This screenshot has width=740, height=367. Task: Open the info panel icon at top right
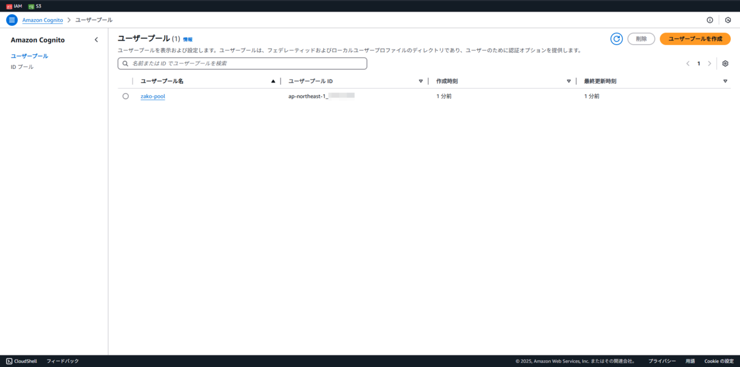pos(709,19)
